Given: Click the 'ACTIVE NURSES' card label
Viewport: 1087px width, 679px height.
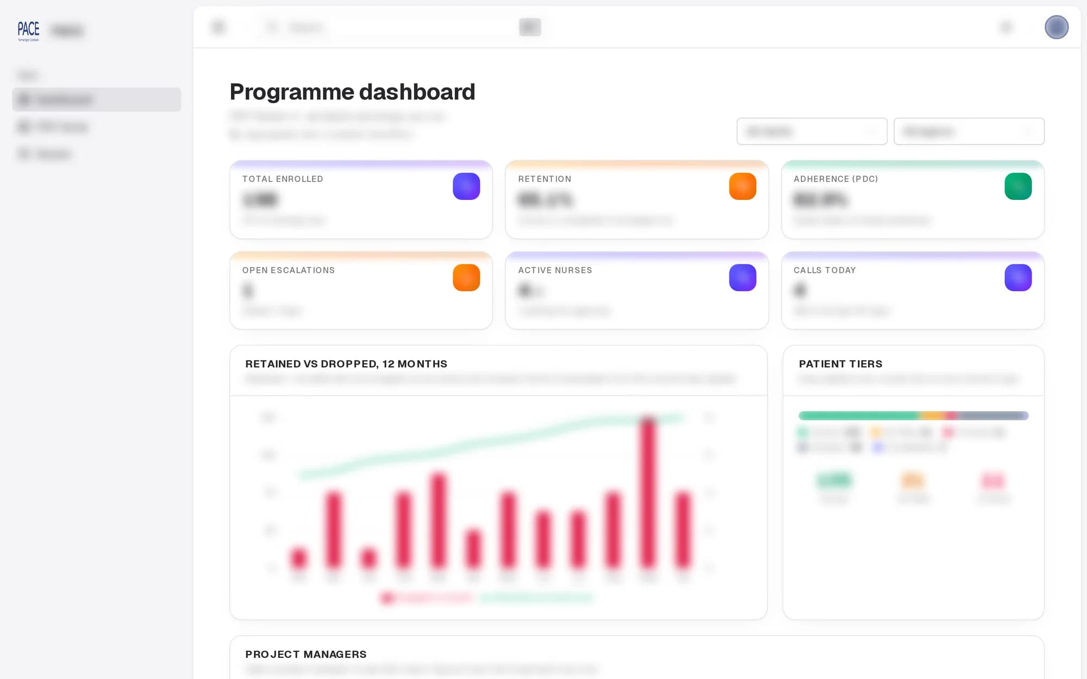Looking at the screenshot, I should click(x=555, y=270).
